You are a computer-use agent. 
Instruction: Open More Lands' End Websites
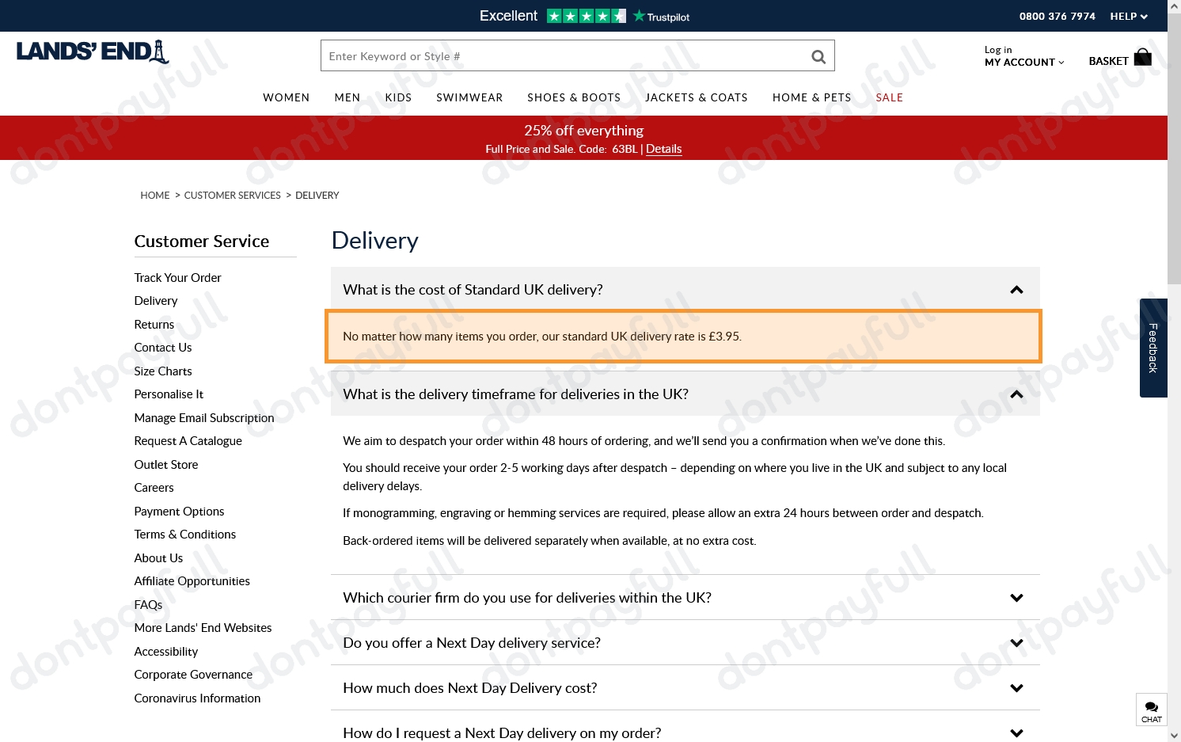coord(203,628)
